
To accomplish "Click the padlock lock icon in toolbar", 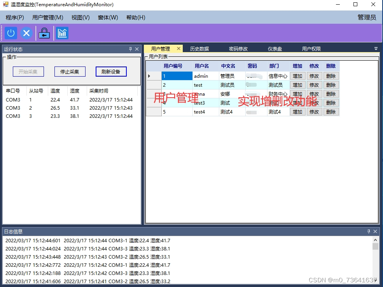I will [x=44, y=33].
